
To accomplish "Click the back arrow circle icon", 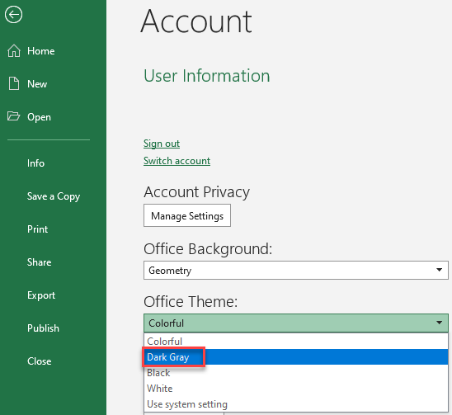I will [x=13, y=14].
